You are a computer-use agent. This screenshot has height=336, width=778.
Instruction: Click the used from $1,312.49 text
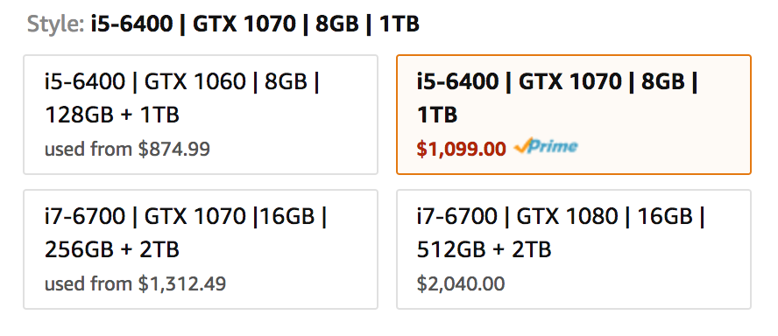click(136, 284)
